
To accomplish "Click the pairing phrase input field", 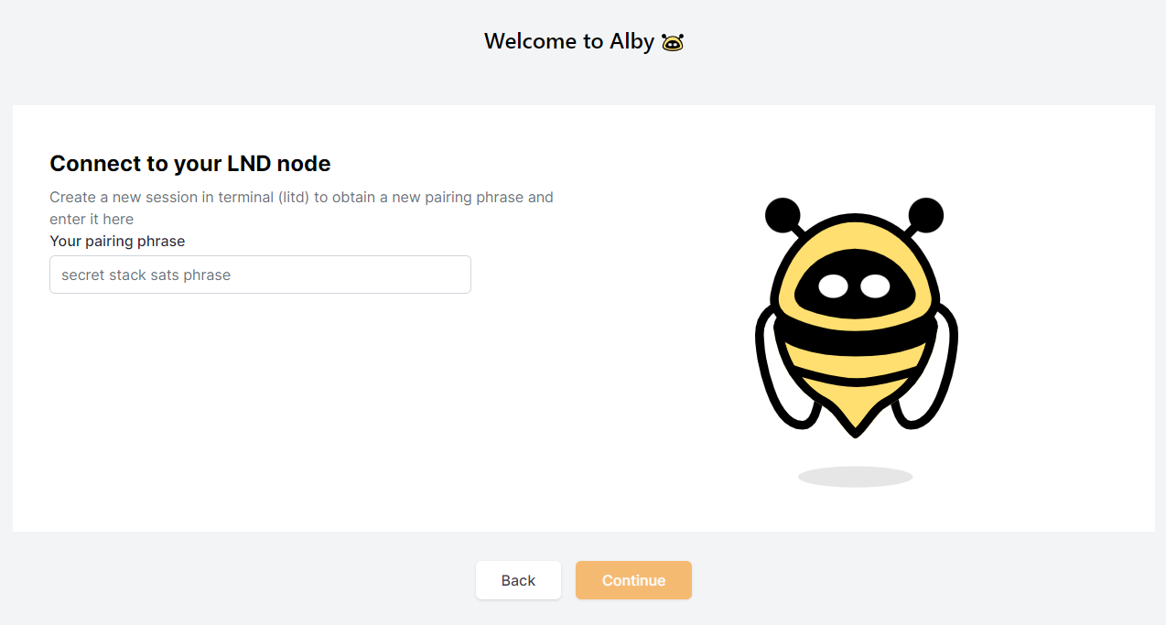I will click(x=260, y=275).
